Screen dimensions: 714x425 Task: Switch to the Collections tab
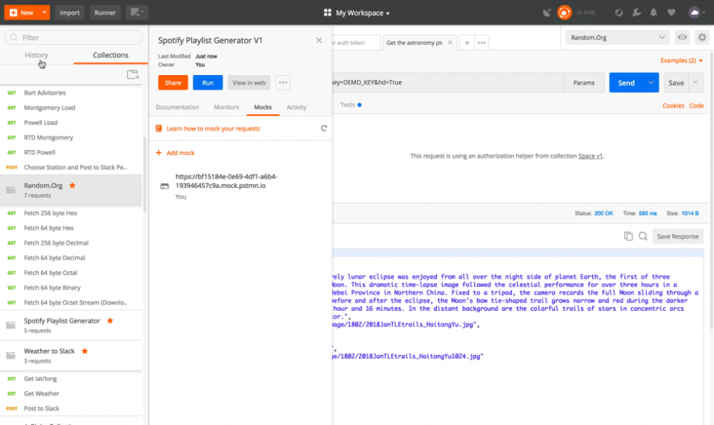(x=111, y=55)
